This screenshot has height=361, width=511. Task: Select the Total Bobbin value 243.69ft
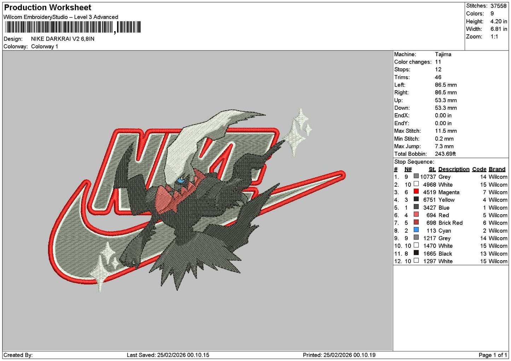[x=446, y=154]
